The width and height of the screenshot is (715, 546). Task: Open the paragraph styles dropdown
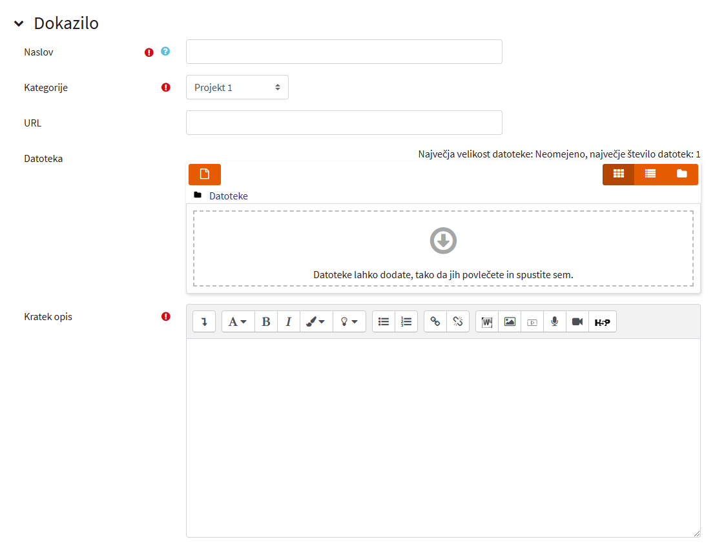tap(238, 321)
